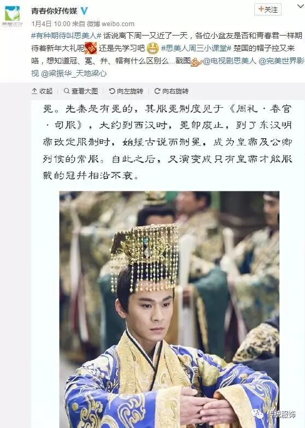The height and width of the screenshot is (428, 305).
Task: Rotate image right with 向右旋转
Action: coord(171,91)
